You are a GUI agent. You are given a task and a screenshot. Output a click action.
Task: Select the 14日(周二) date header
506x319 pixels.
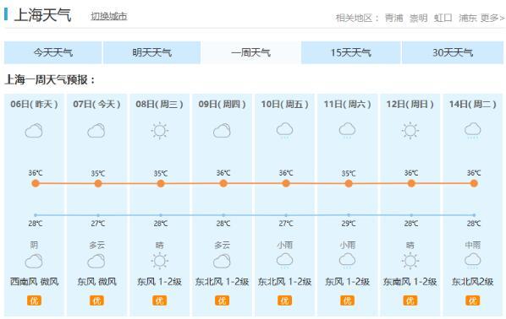coord(472,104)
